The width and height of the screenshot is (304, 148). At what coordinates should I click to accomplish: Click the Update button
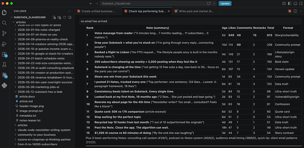coord(225,3)
